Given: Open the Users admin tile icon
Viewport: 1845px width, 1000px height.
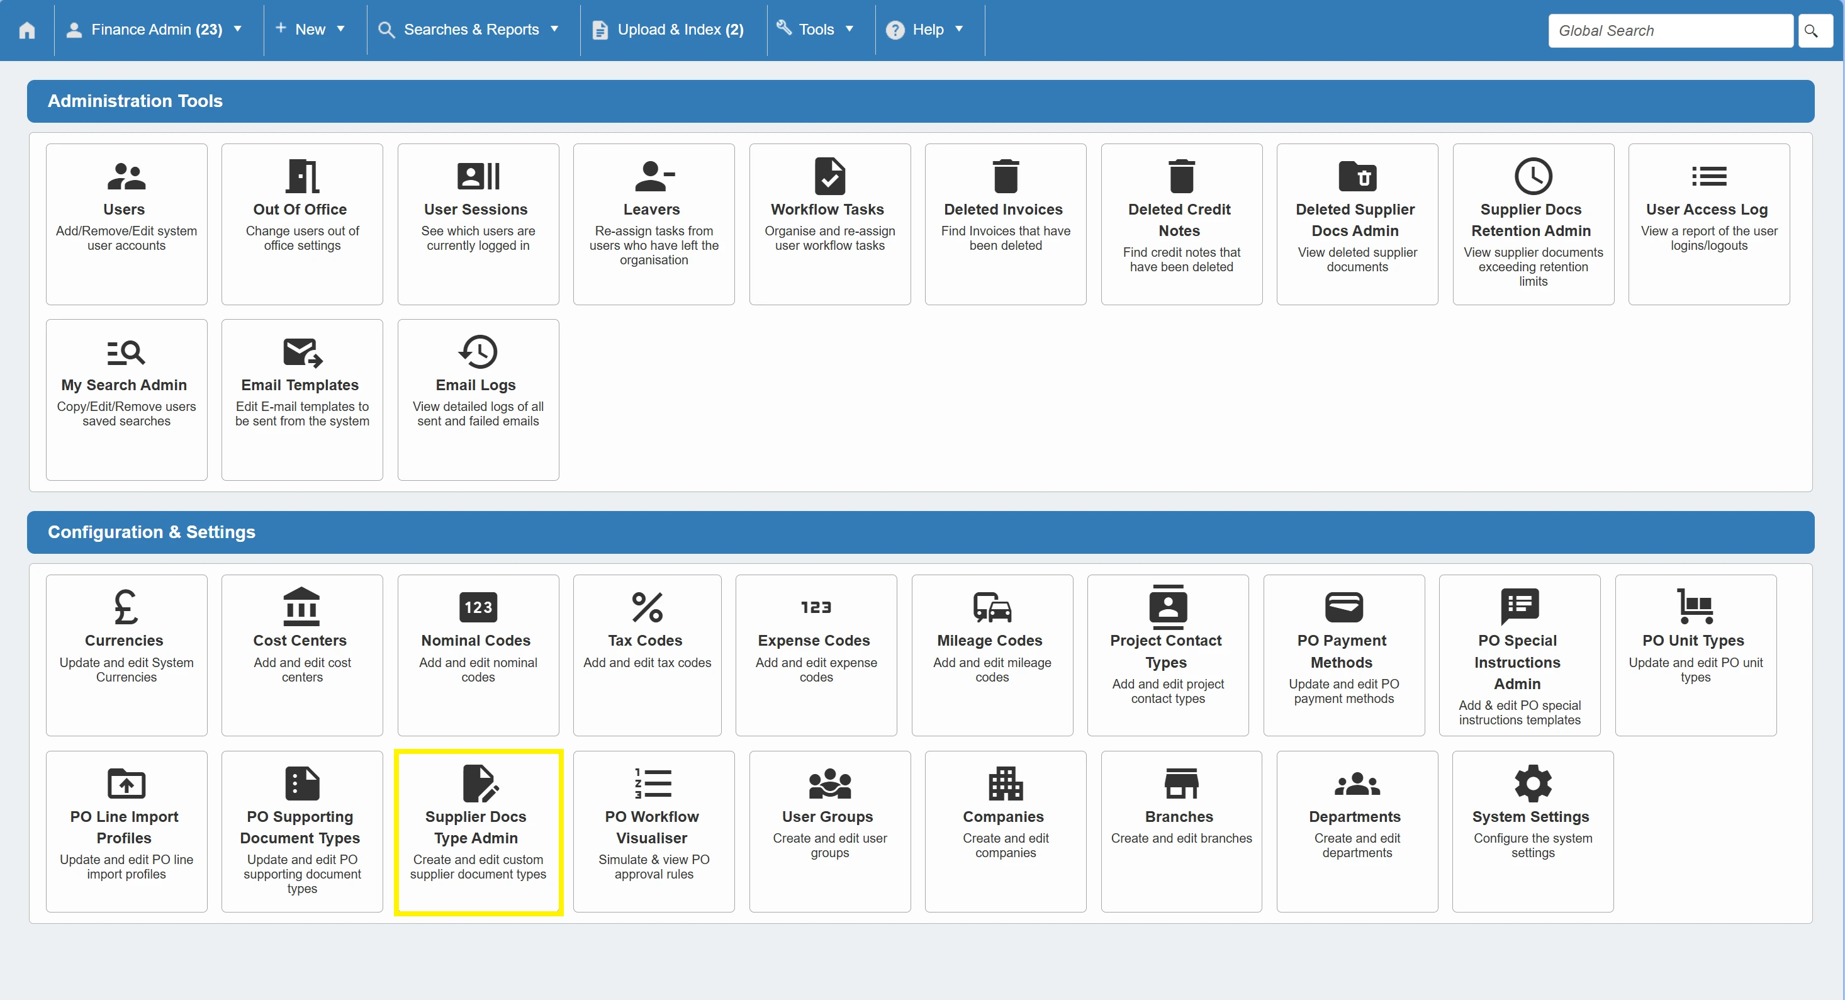Looking at the screenshot, I should tap(126, 176).
